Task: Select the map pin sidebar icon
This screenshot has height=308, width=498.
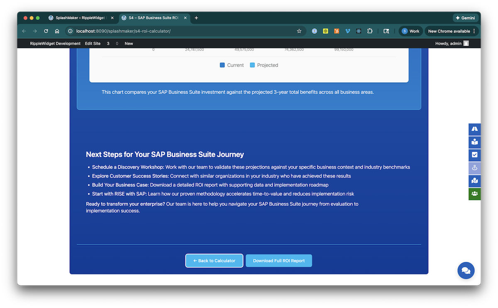Action: click(475, 168)
